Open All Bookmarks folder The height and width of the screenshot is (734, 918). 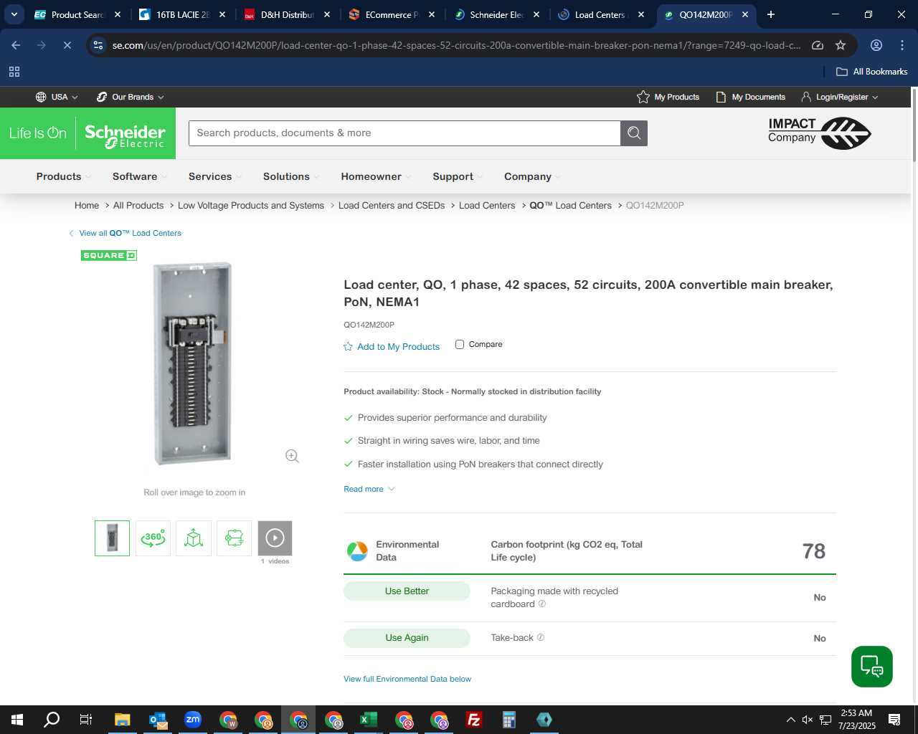pos(872,72)
